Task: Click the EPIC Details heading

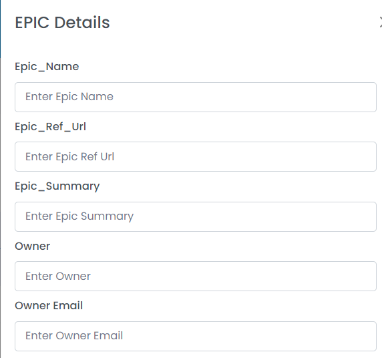Action: click(x=62, y=23)
